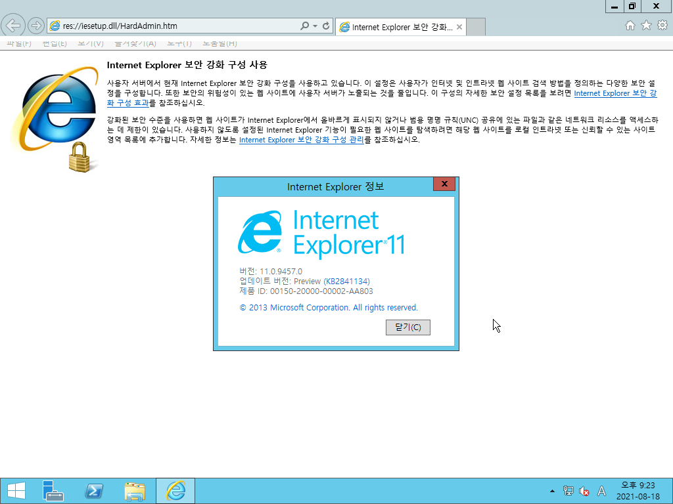
Task: Open Tools with the gear icon
Action: (x=662, y=26)
